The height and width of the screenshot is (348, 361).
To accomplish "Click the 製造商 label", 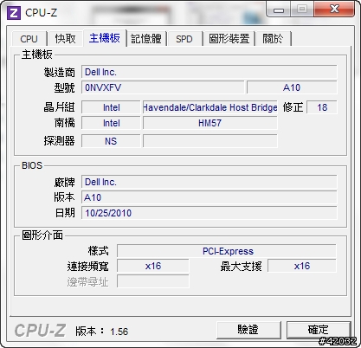I will pos(60,72).
